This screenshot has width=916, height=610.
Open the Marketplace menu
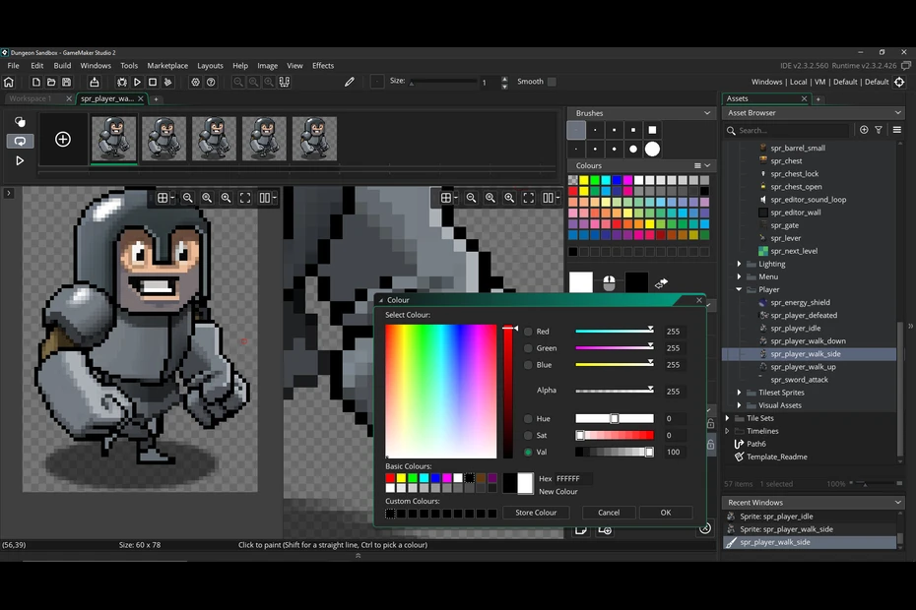(167, 66)
